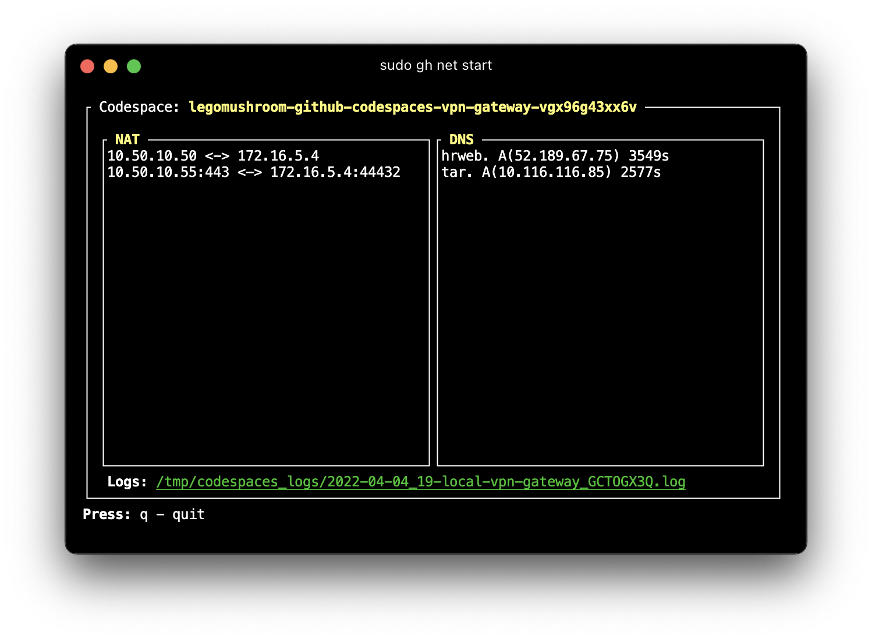Image resolution: width=872 pixels, height=640 pixels.
Task: Click the DNS panel heading
Action: tap(462, 140)
